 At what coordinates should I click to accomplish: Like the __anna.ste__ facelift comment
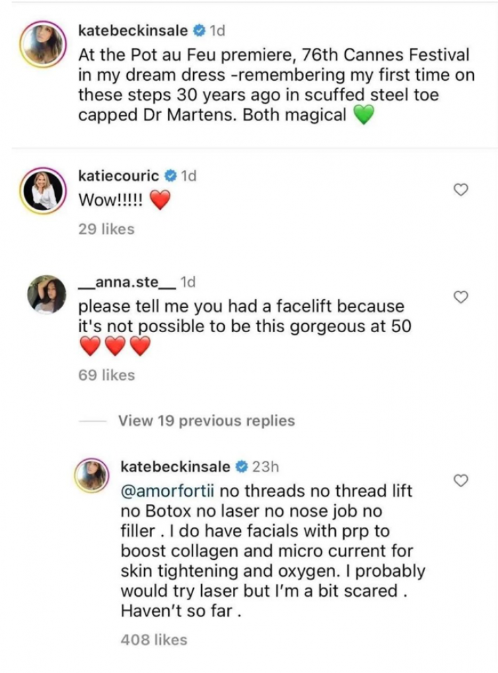click(461, 297)
